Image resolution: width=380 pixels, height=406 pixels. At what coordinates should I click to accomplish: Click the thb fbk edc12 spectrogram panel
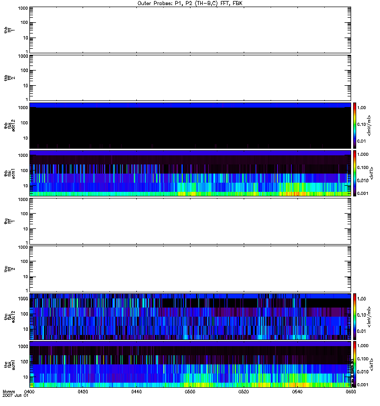point(190,125)
